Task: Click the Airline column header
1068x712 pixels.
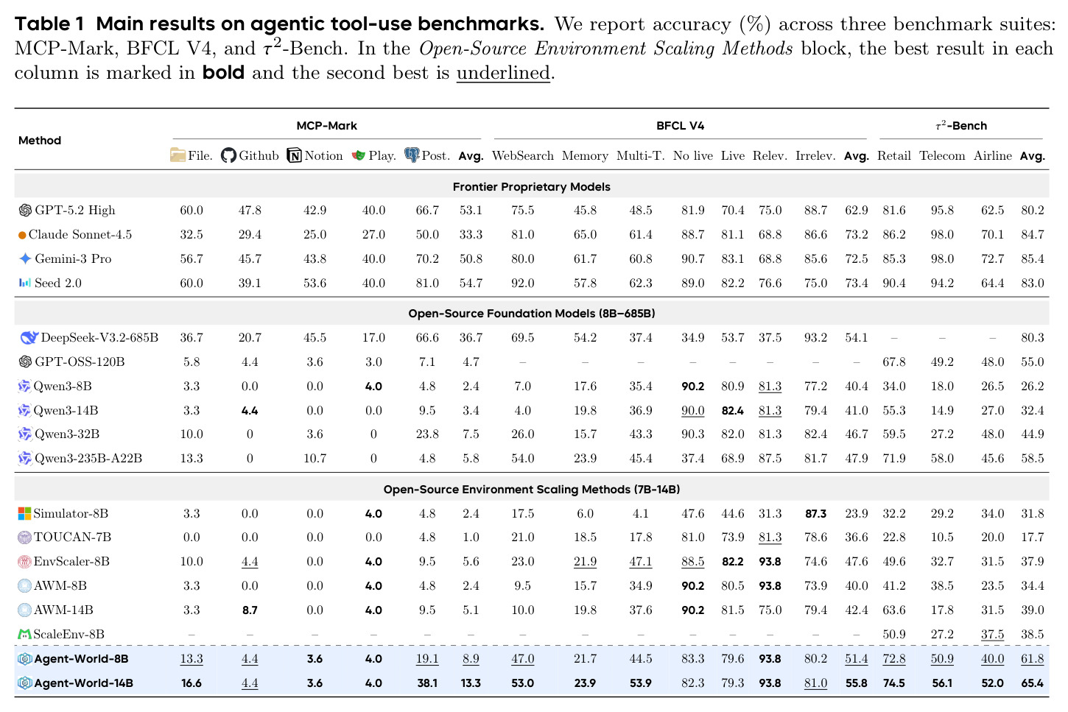Action: pos(993,156)
